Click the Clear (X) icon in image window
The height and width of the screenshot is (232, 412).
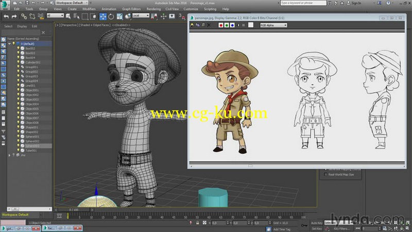point(209,25)
